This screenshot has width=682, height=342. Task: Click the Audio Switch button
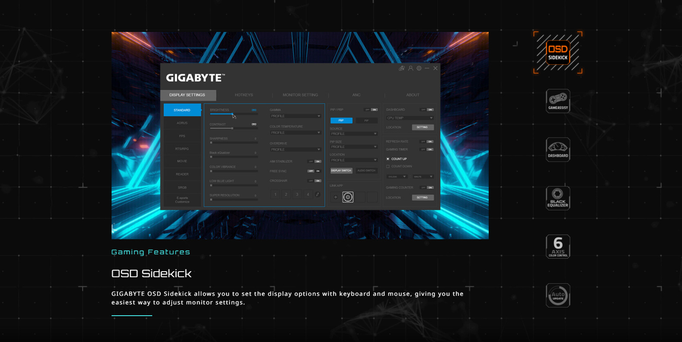click(366, 171)
